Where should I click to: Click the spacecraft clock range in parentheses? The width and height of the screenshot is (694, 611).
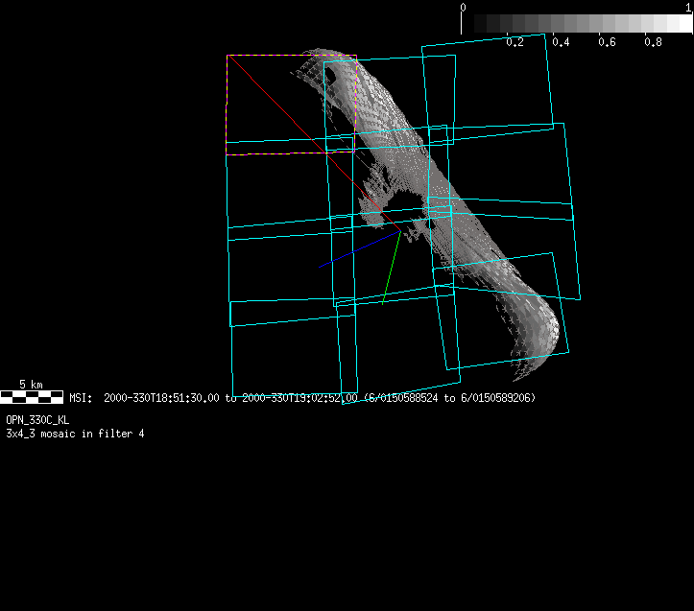pos(449,397)
